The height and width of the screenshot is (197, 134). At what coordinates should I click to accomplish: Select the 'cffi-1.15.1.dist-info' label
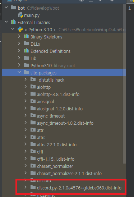[x=56, y=159]
